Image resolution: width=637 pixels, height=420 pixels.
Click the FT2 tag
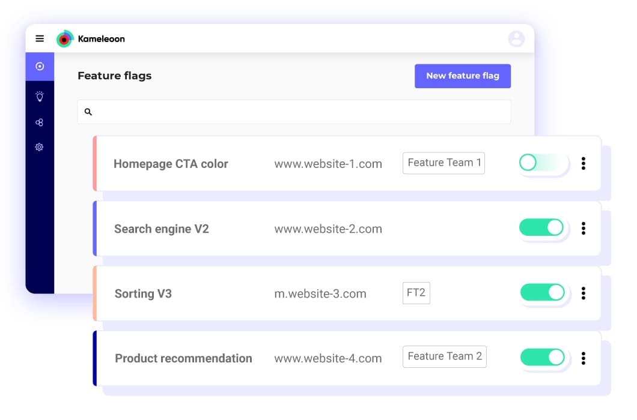(x=416, y=293)
